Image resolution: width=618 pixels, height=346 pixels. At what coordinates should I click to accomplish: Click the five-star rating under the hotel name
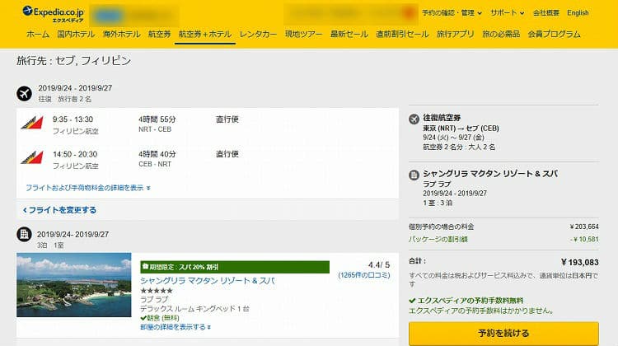click(157, 291)
